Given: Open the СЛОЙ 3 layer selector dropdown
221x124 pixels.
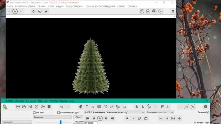Looking at the screenshot, I should tap(114, 113).
